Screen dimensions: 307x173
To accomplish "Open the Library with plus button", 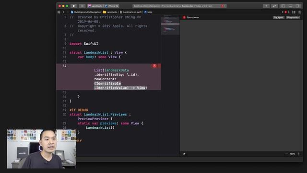I will 266,6.
